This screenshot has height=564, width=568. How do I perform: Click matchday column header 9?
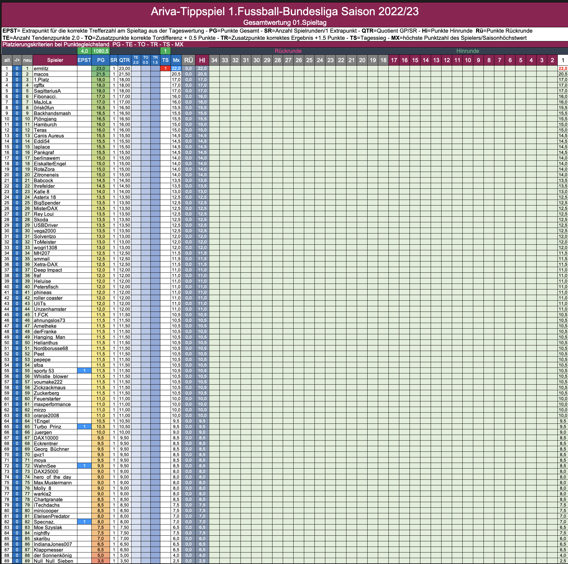pos(479,60)
